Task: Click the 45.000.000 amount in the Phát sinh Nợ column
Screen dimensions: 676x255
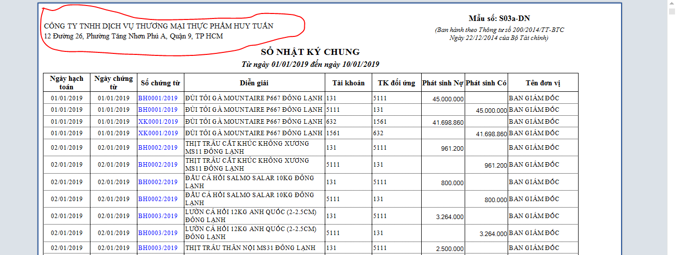Action: coord(448,99)
